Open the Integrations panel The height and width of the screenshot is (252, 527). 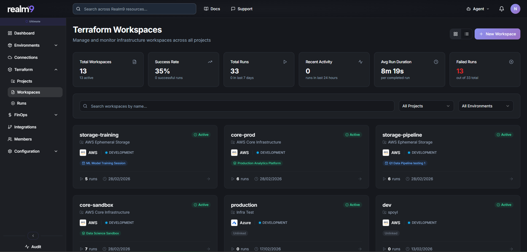click(x=25, y=127)
